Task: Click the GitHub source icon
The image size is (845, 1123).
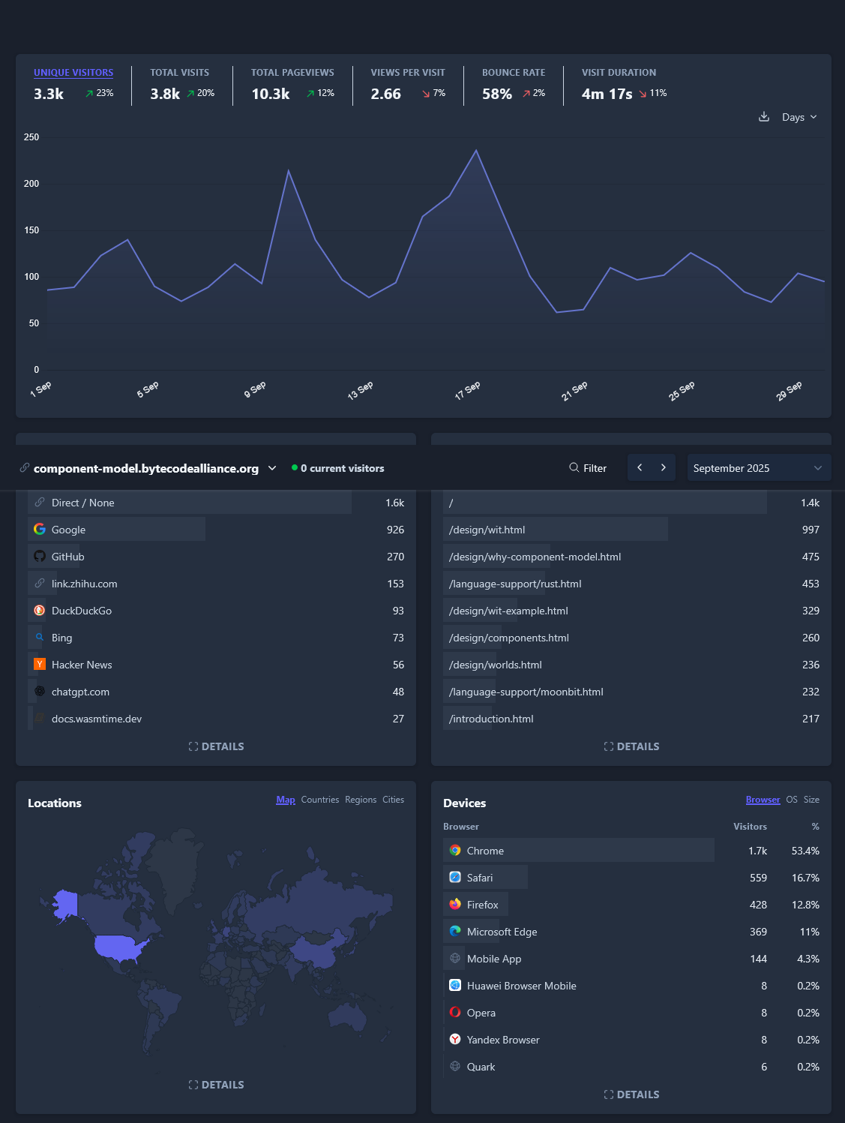Action: click(x=40, y=557)
